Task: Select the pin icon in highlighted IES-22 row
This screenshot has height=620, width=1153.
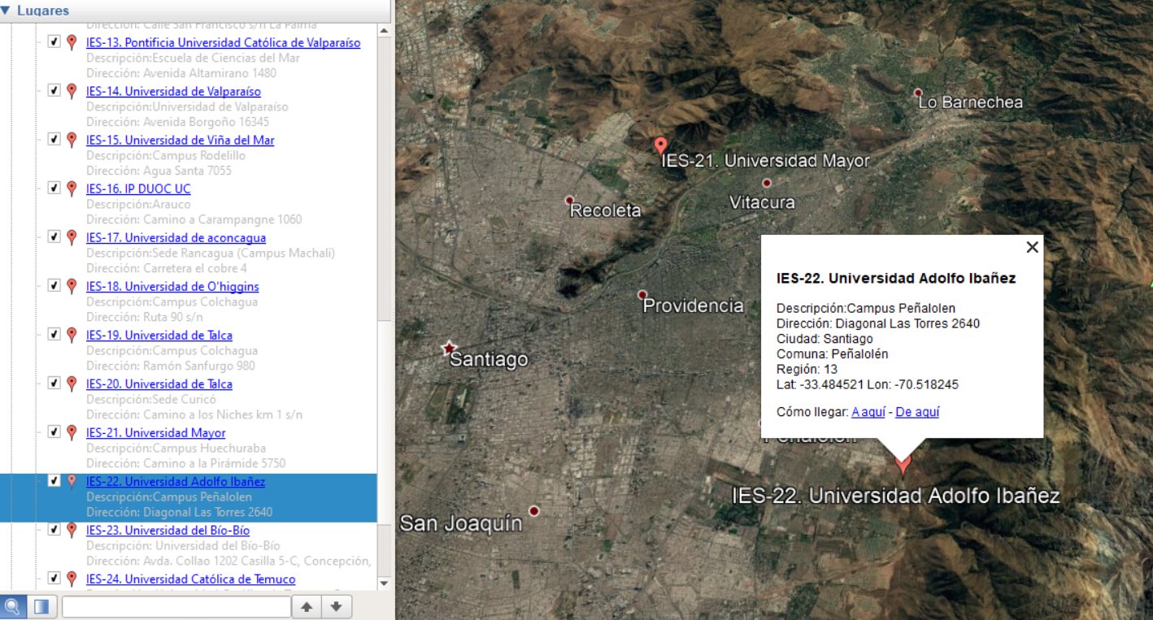Action: [x=72, y=481]
